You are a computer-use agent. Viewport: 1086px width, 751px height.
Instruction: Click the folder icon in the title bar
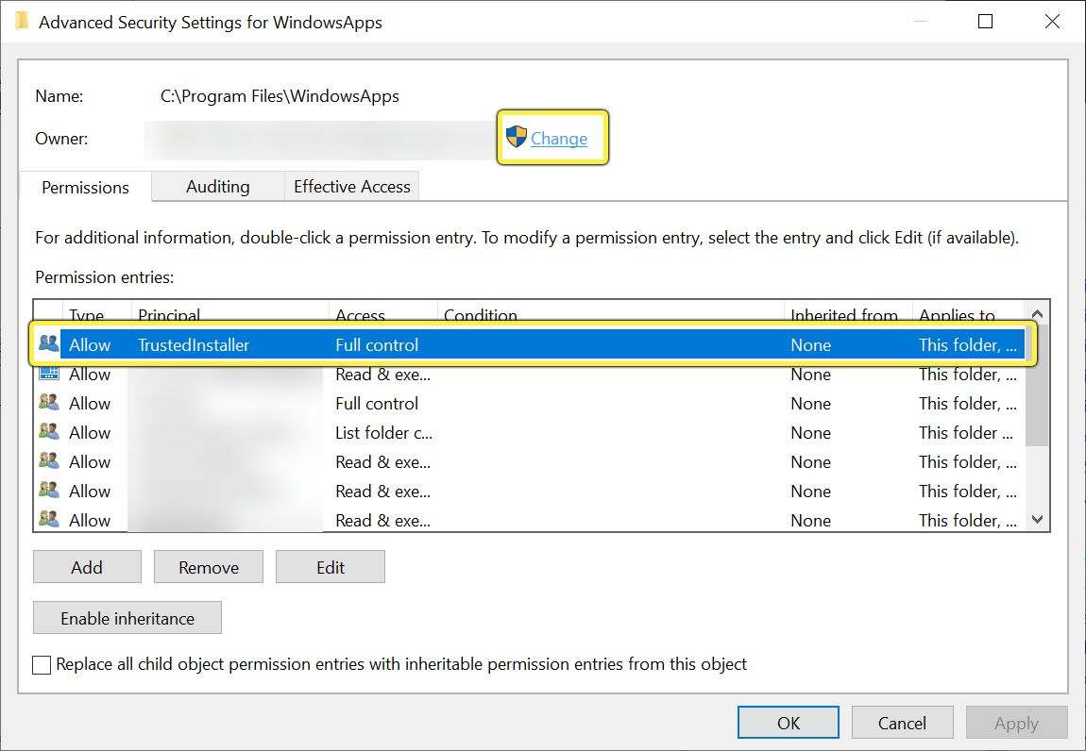[21, 21]
